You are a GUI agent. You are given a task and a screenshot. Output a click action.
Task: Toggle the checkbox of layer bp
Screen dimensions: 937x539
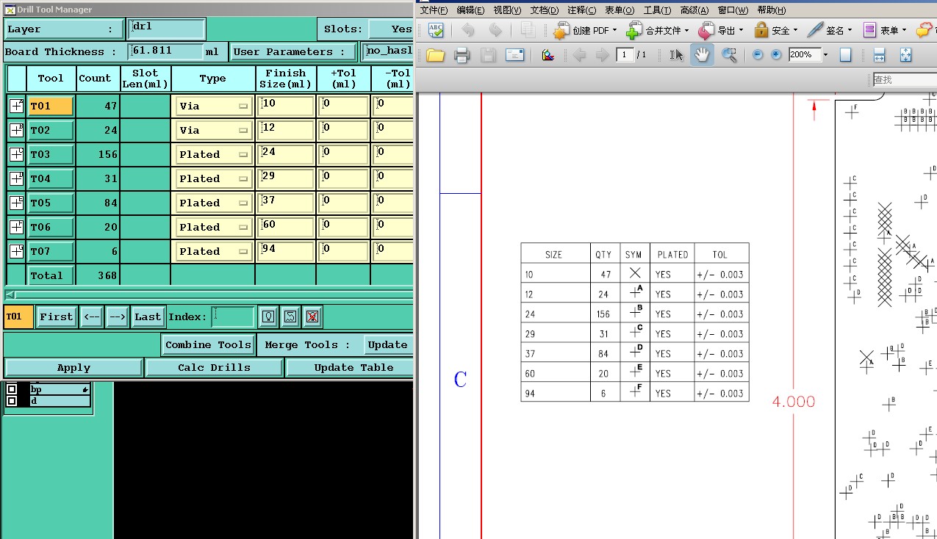tap(11, 390)
